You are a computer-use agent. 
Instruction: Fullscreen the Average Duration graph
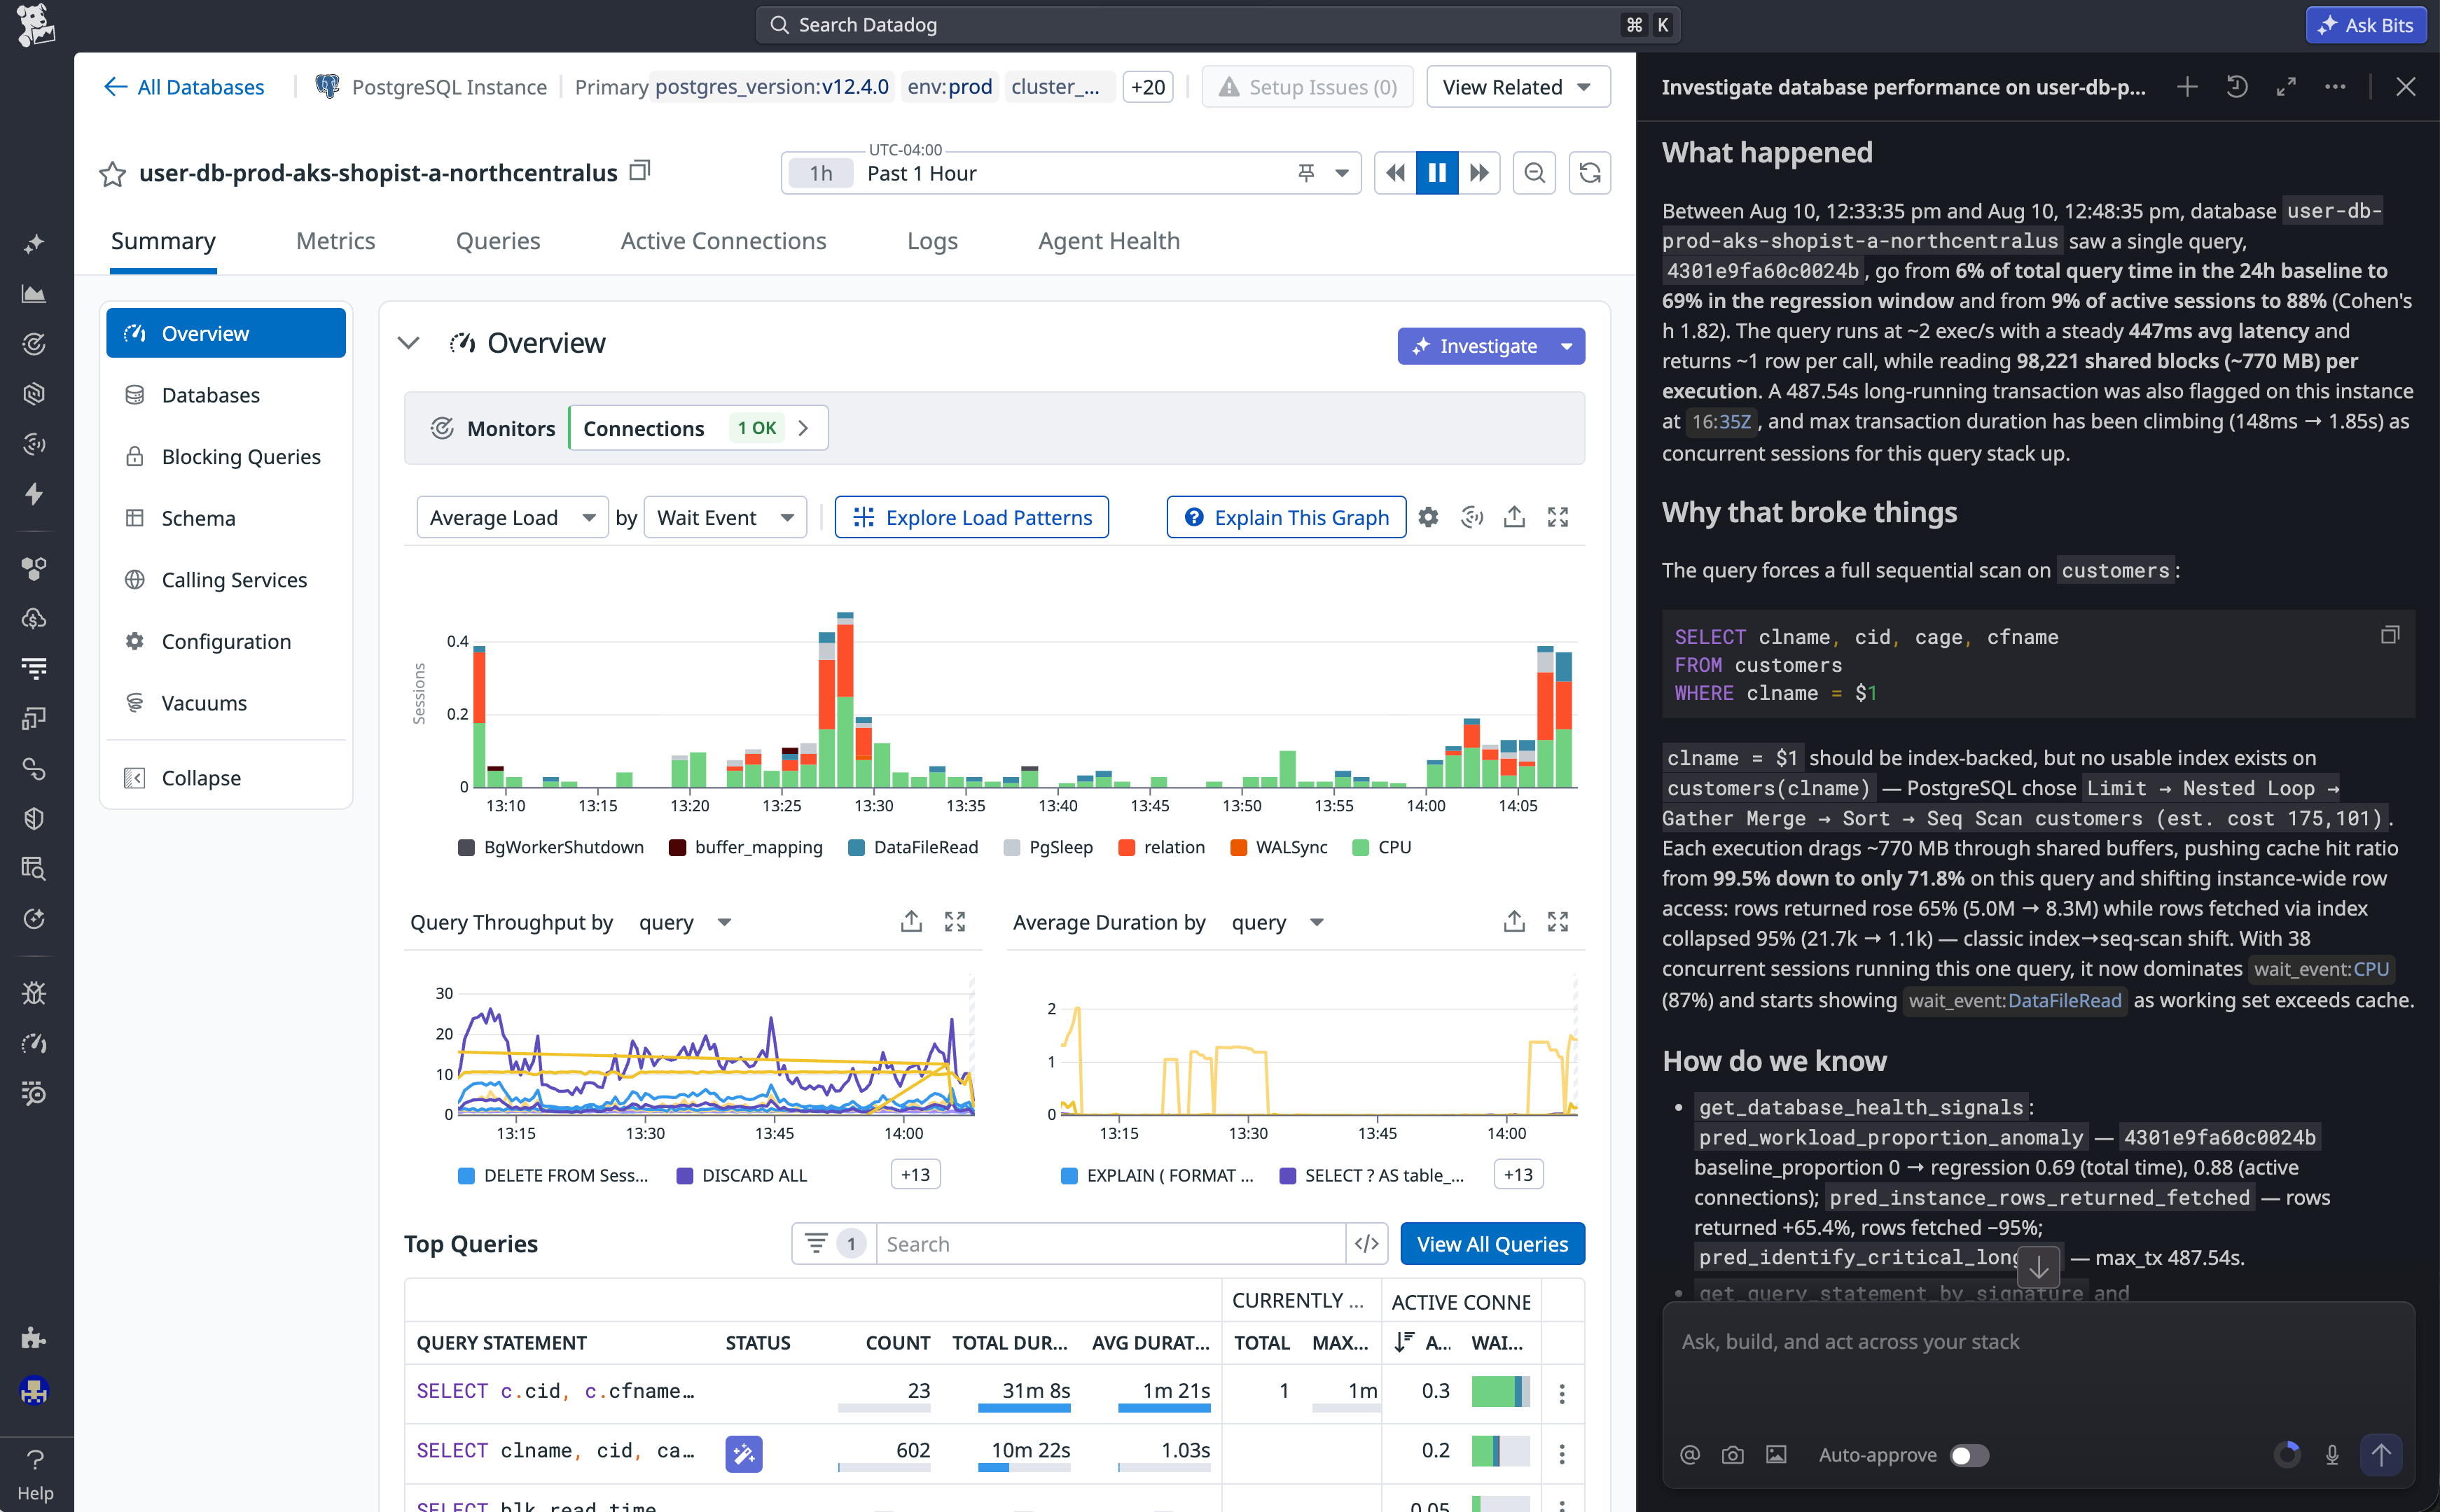pyautogui.click(x=1557, y=921)
